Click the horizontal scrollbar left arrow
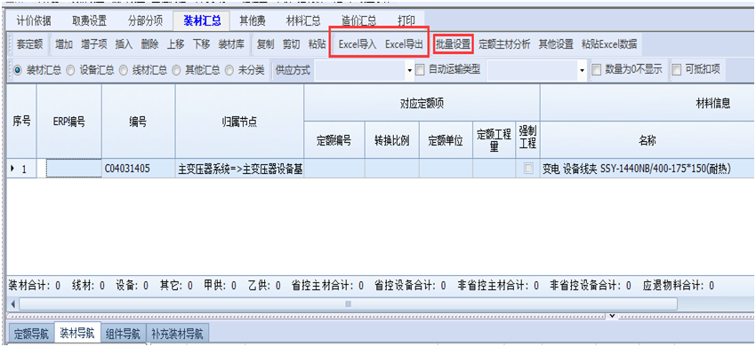 (12, 304)
